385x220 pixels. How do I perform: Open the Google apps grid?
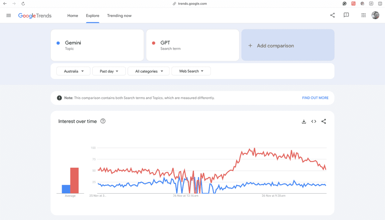(363, 15)
